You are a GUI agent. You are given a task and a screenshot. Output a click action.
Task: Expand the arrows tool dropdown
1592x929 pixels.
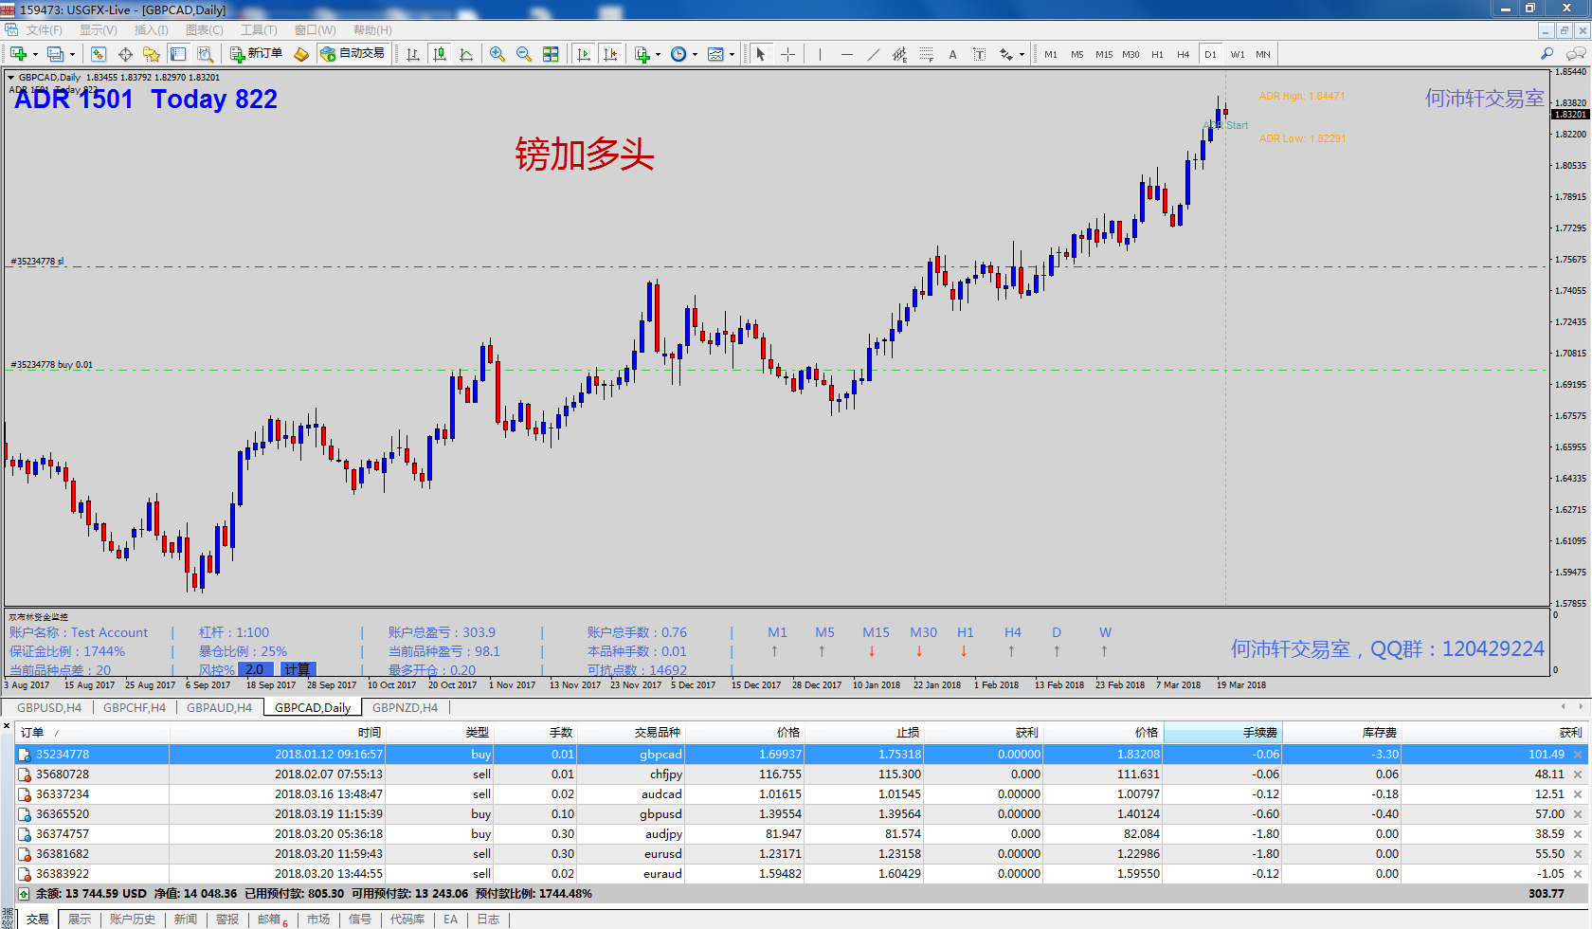(x=1022, y=55)
